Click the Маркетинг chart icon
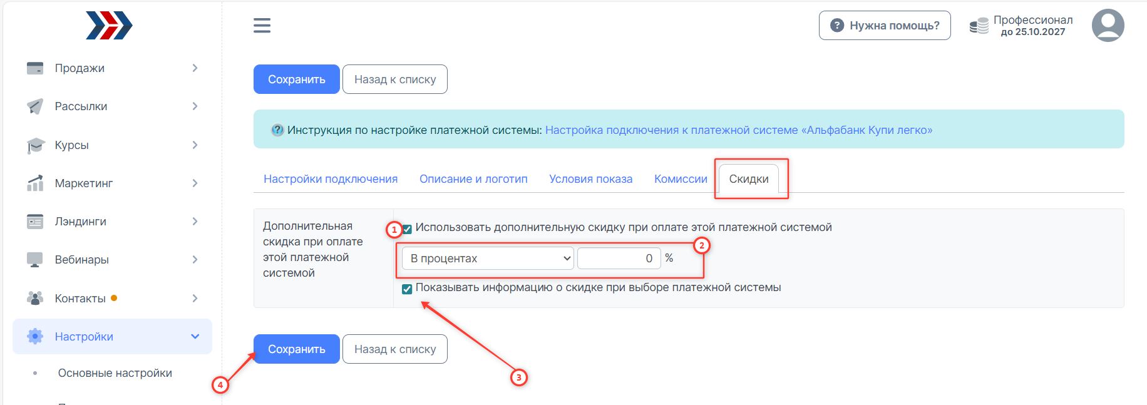The height and width of the screenshot is (405, 1147). pos(35,183)
